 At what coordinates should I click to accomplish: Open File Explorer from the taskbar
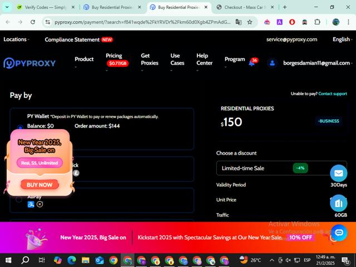(x=85, y=260)
